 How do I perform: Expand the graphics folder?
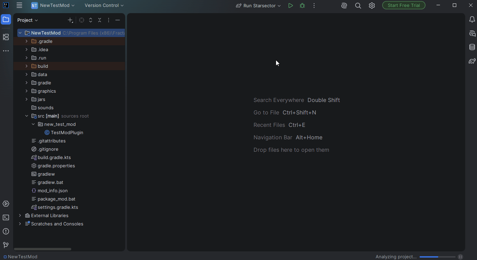(x=27, y=91)
